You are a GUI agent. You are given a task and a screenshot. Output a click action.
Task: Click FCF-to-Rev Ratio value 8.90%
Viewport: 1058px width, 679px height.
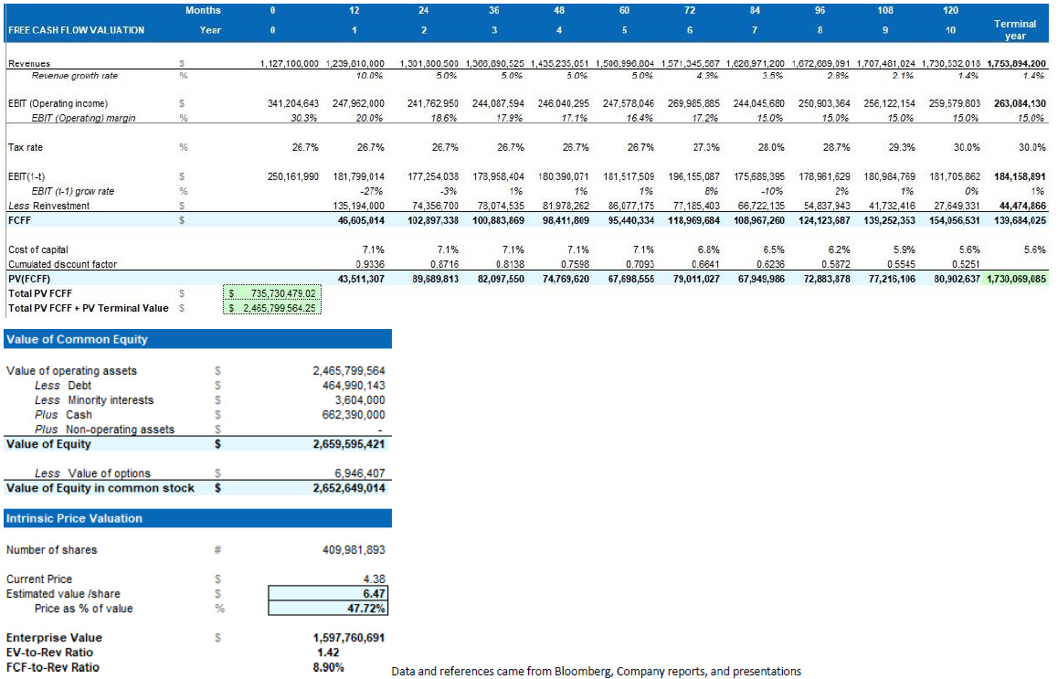tap(328, 667)
